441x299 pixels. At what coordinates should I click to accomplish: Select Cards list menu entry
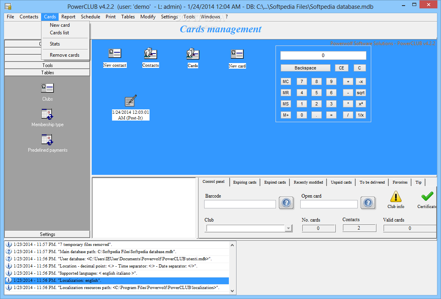[59, 33]
